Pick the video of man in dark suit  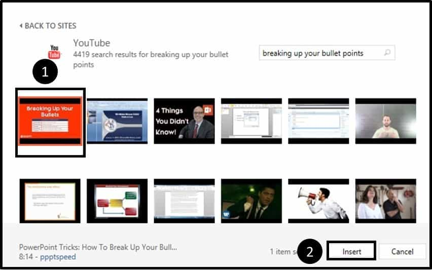coord(251,201)
